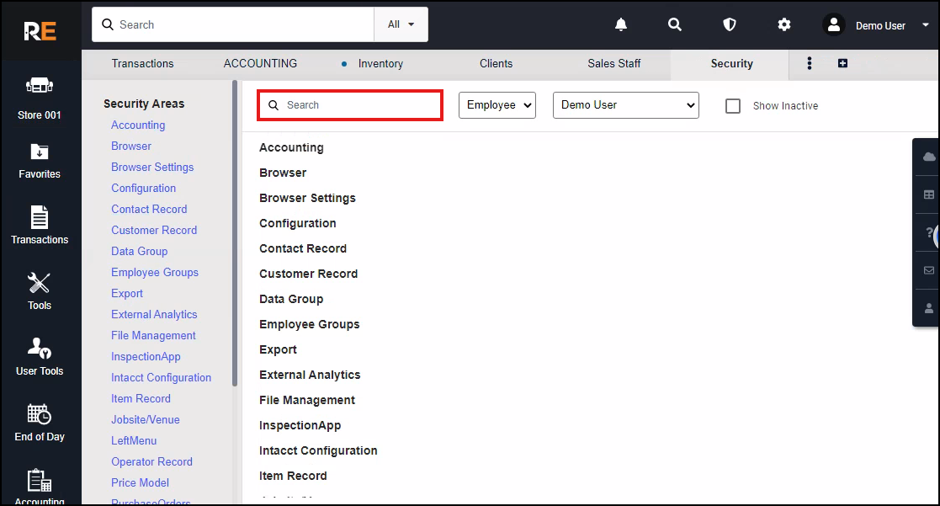The width and height of the screenshot is (940, 506).
Task: Open the Intacct Configuration link
Action: point(161,378)
